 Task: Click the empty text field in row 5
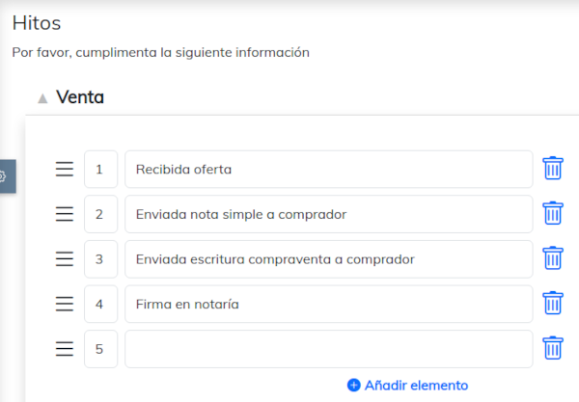click(x=328, y=348)
